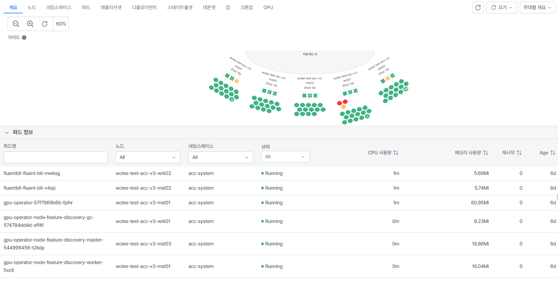Open the 끄기 auto-refresh dropdown
The image size is (558, 281).
tap(502, 8)
